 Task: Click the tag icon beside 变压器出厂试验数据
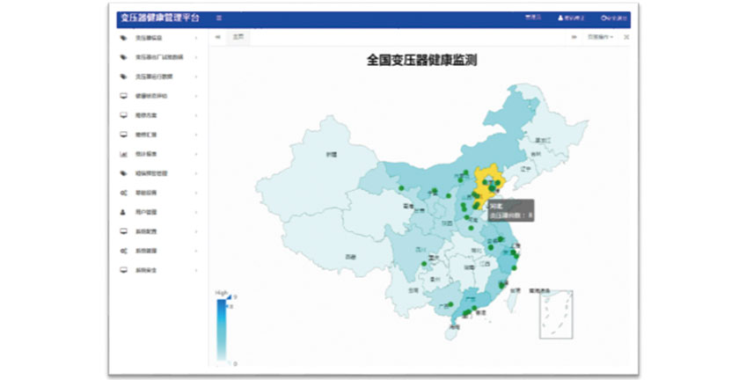(x=123, y=57)
